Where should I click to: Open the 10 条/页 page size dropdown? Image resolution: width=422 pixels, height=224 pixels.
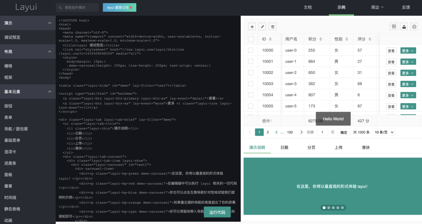point(384,132)
